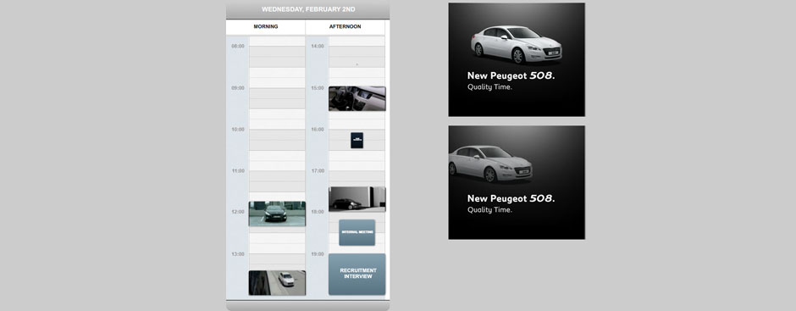796x311 pixels.
Task: Click the 18:00 time label
Action: 318,212
